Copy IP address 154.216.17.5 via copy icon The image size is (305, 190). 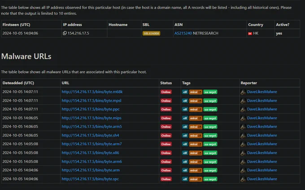pos(65,33)
